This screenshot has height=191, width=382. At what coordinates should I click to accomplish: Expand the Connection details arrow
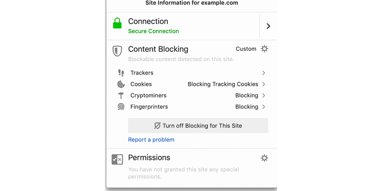(x=268, y=26)
